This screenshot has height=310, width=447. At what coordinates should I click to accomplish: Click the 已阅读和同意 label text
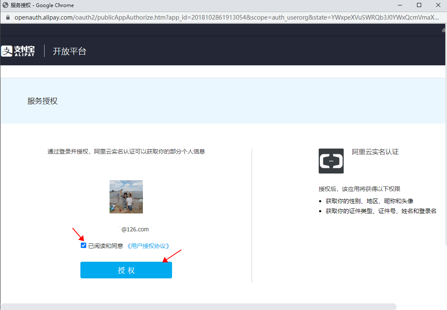106,246
